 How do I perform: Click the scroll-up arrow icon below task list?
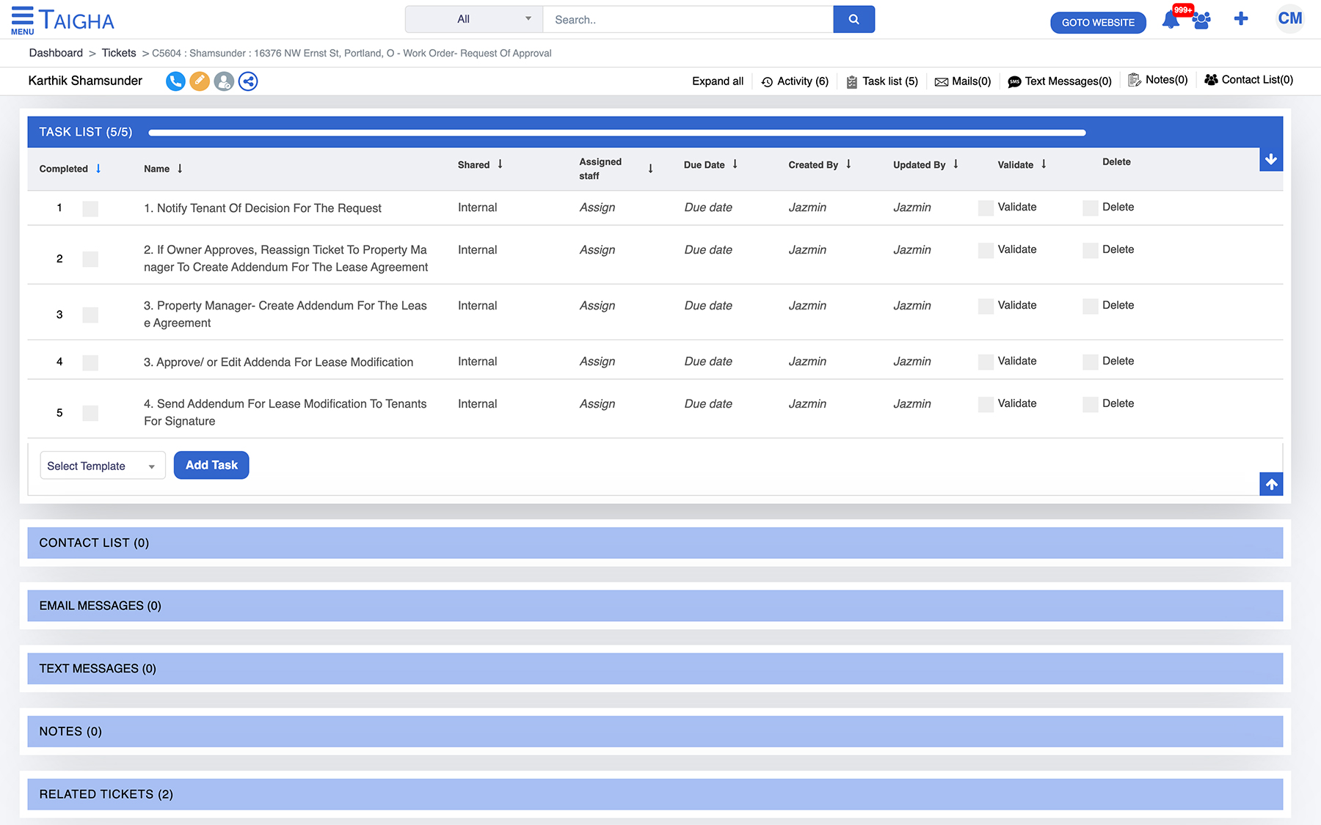[x=1271, y=484]
